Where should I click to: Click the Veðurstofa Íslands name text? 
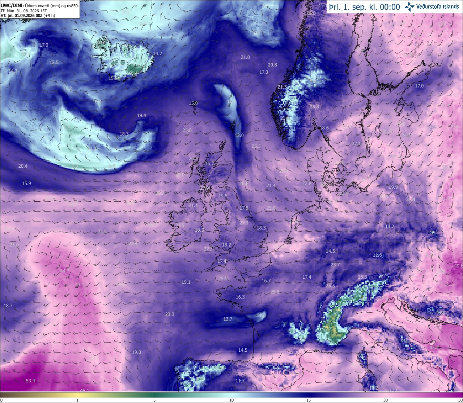(438, 7)
